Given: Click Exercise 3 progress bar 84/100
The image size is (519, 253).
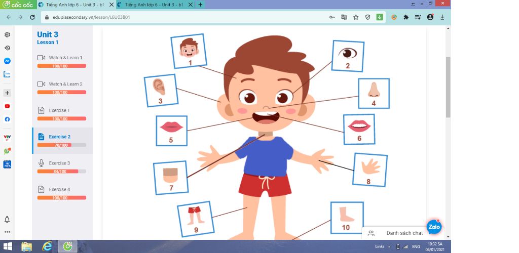Looking at the screenshot, I should (61, 172).
